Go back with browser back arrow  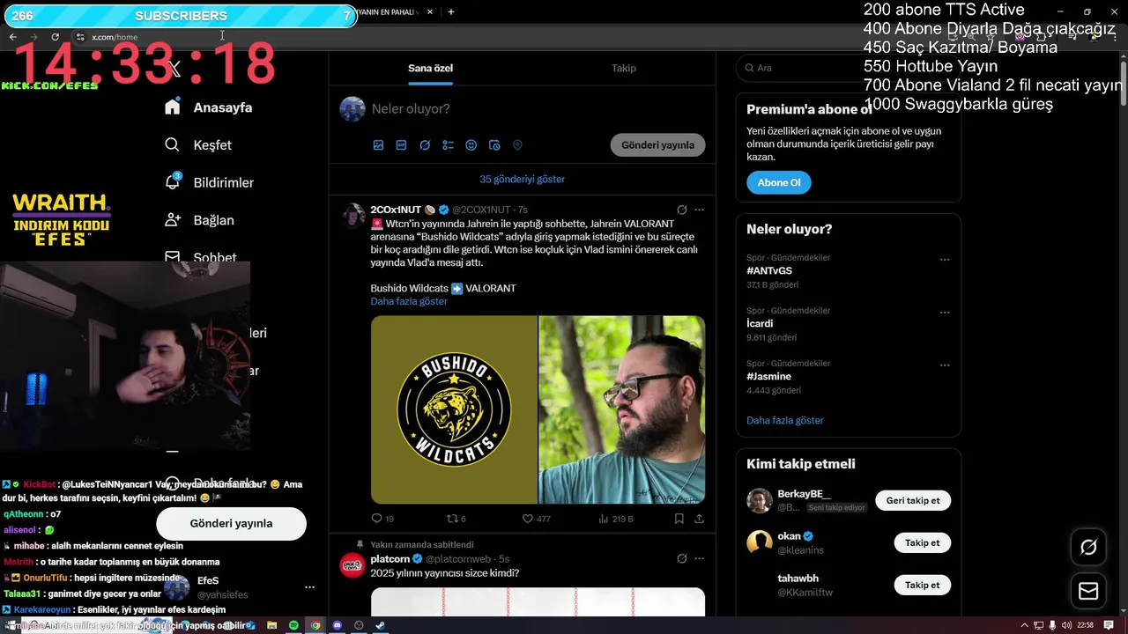12,37
